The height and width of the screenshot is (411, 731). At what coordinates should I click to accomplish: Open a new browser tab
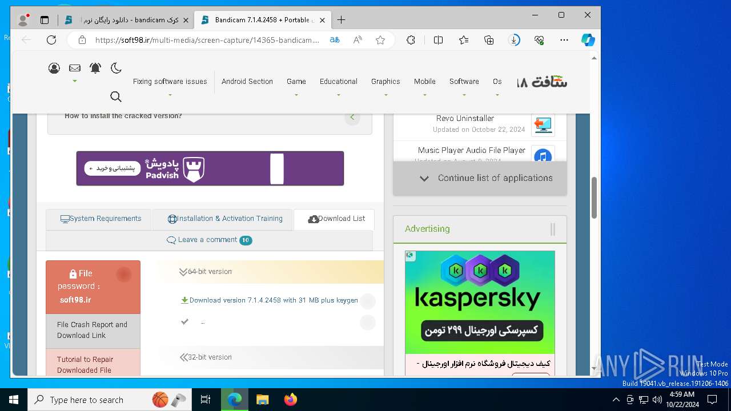click(x=341, y=20)
